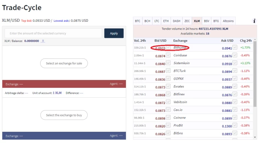
Task: Click the Coinbase exchange name
Action: (180, 55)
